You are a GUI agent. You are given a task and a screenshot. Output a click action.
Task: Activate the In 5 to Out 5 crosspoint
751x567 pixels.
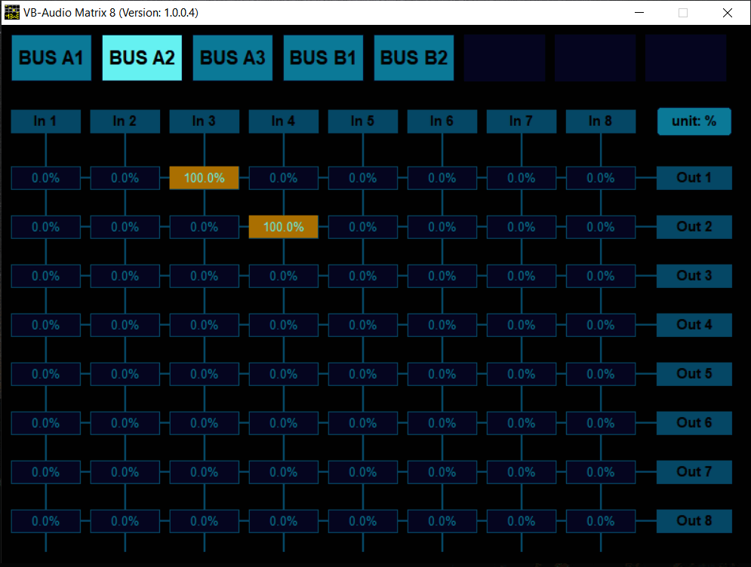pyautogui.click(x=362, y=374)
